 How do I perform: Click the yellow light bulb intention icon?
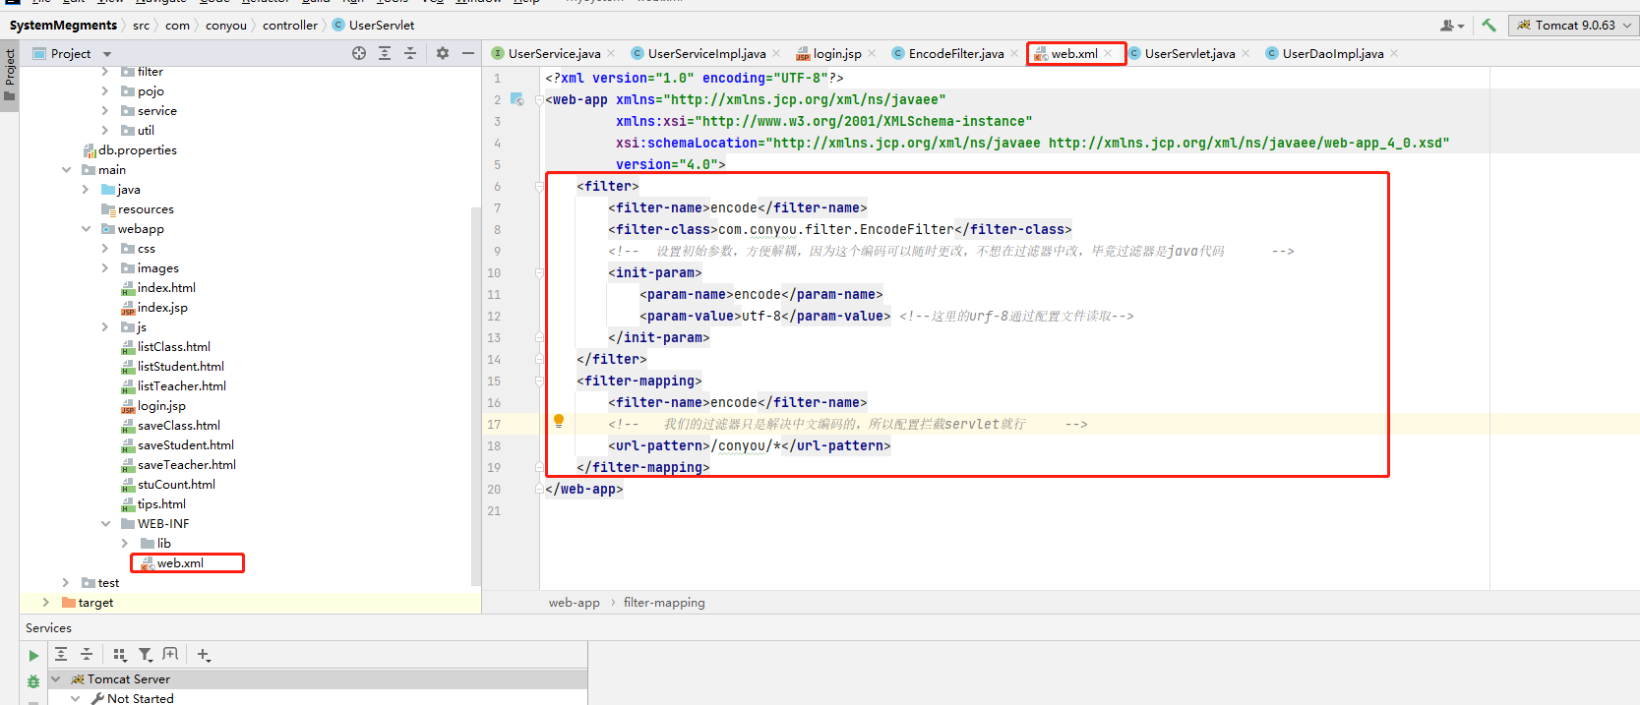[x=559, y=421]
